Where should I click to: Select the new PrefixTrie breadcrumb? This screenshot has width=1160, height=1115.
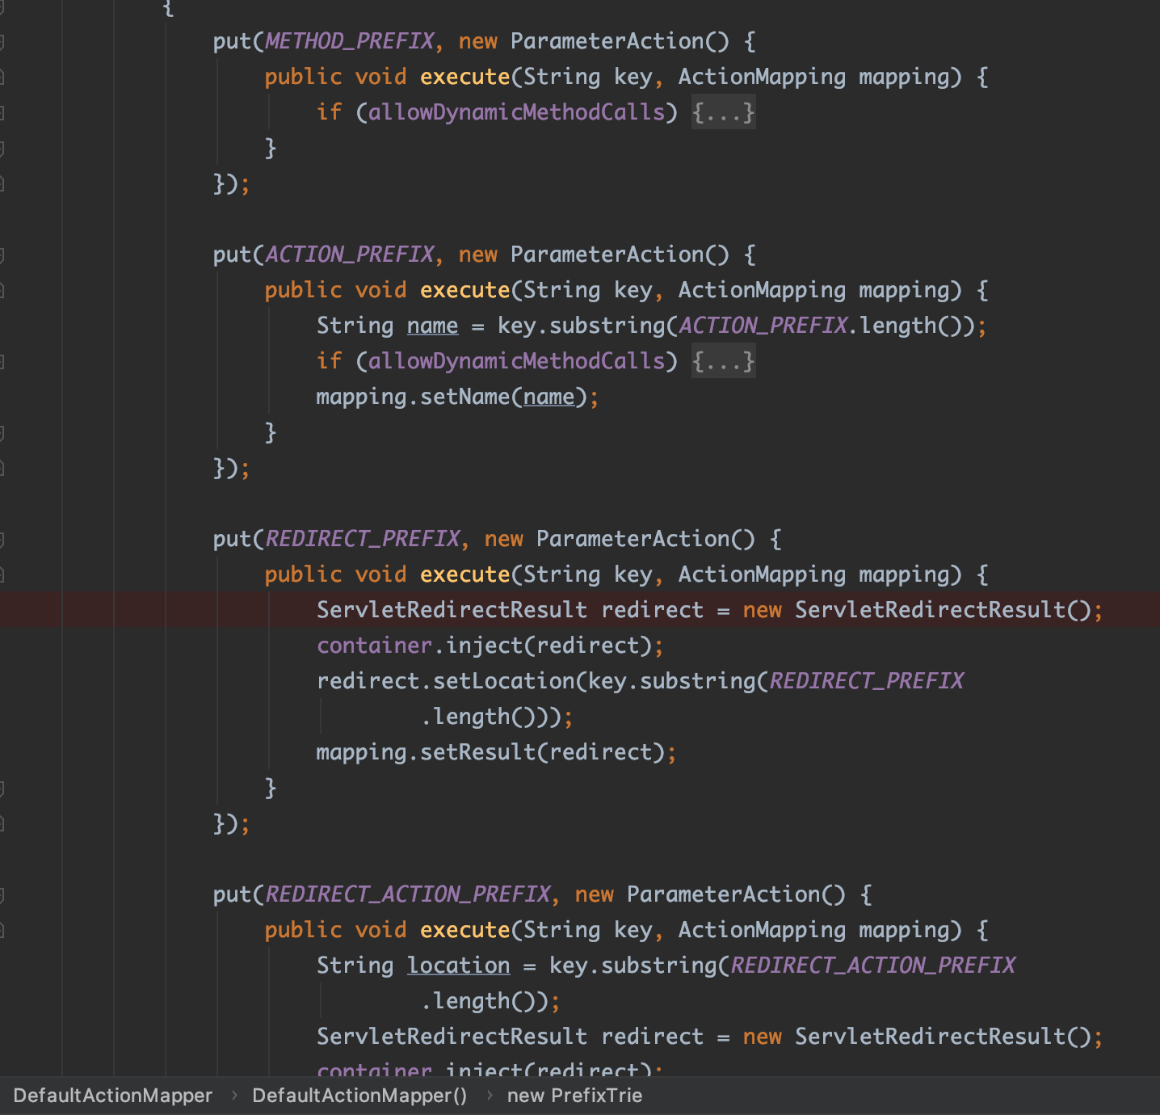click(574, 1096)
